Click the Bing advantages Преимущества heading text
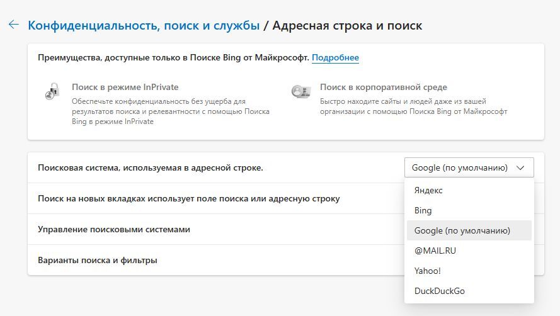The image size is (560, 316). (173, 58)
